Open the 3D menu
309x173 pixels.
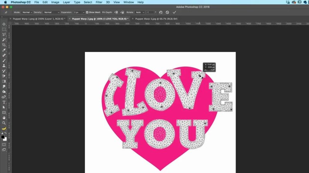tap(108, 2)
